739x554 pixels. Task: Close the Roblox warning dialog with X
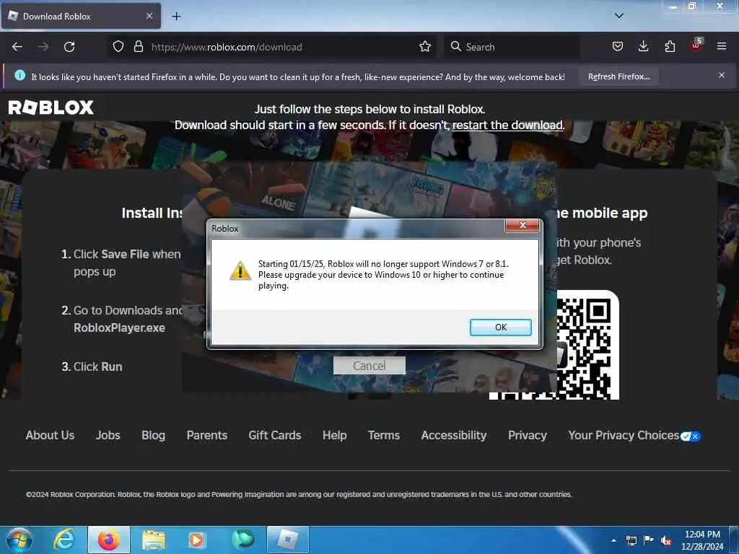[x=522, y=225]
